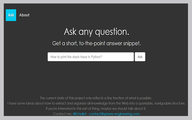Click the "Ask any question." heading
This screenshot has width=192, height=120.
96,32
